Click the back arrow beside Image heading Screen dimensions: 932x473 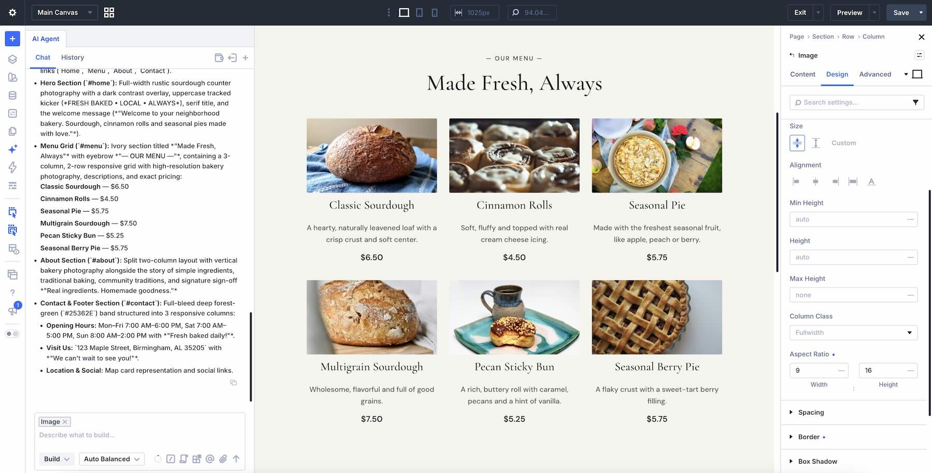[792, 55]
